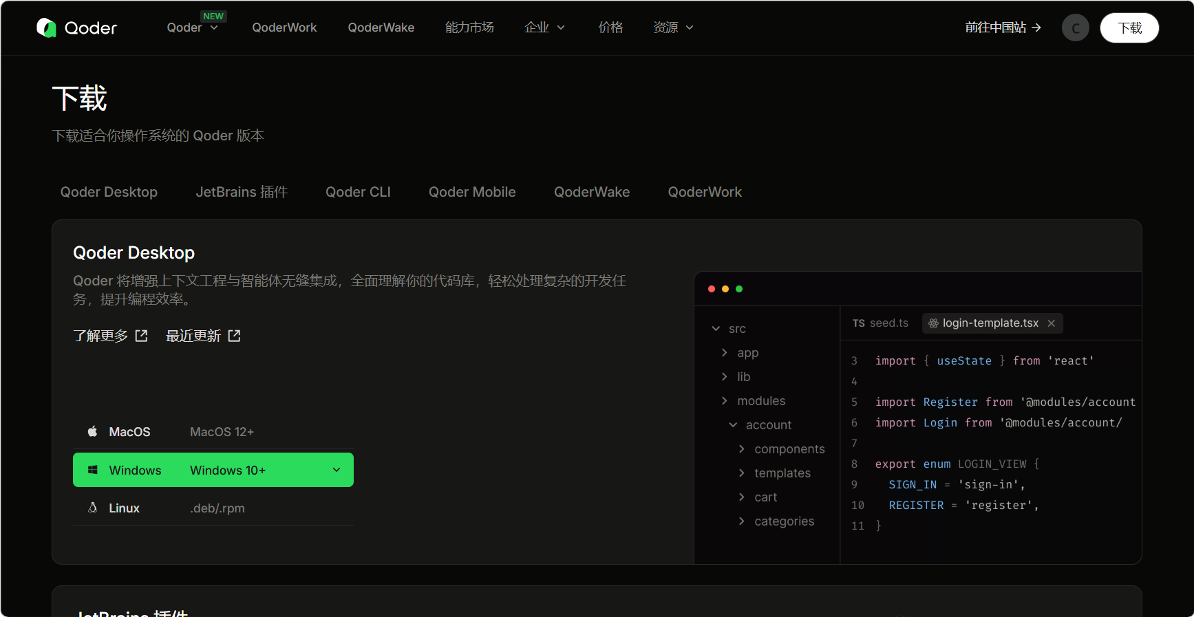The height and width of the screenshot is (617, 1194).
Task: Click 'LOGIN_VIEW' in the code
Action: 992,464
